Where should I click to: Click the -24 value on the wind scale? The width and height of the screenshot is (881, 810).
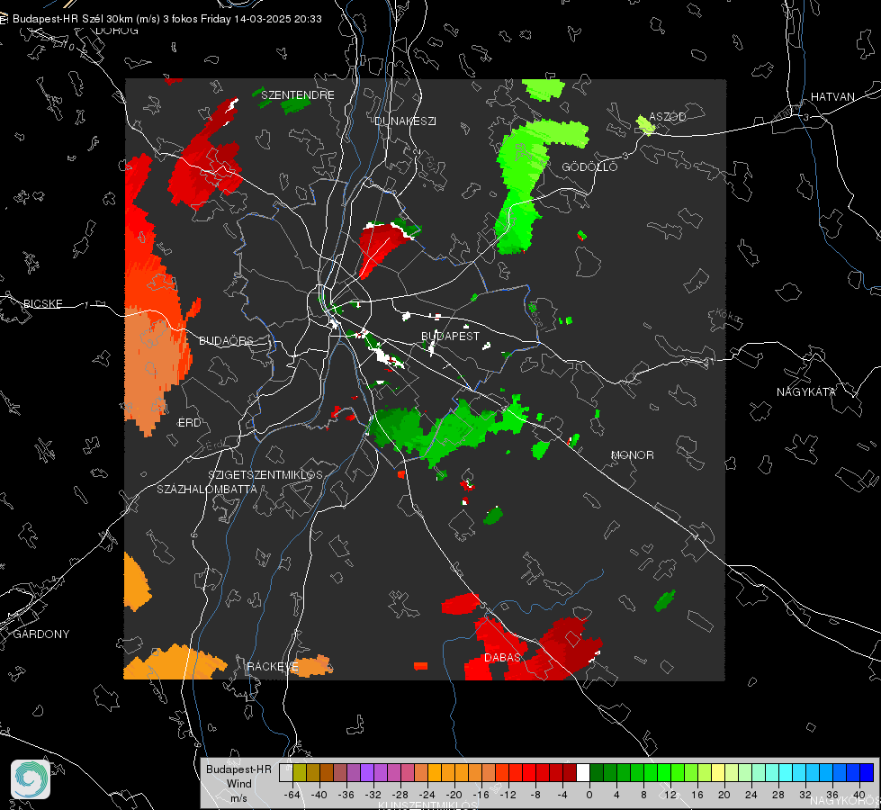point(427,795)
